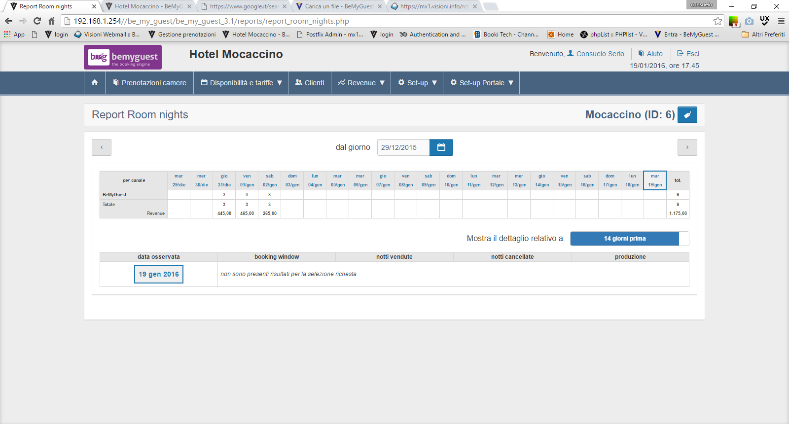
Task: Reload the page in browser
Action: [x=37, y=21]
